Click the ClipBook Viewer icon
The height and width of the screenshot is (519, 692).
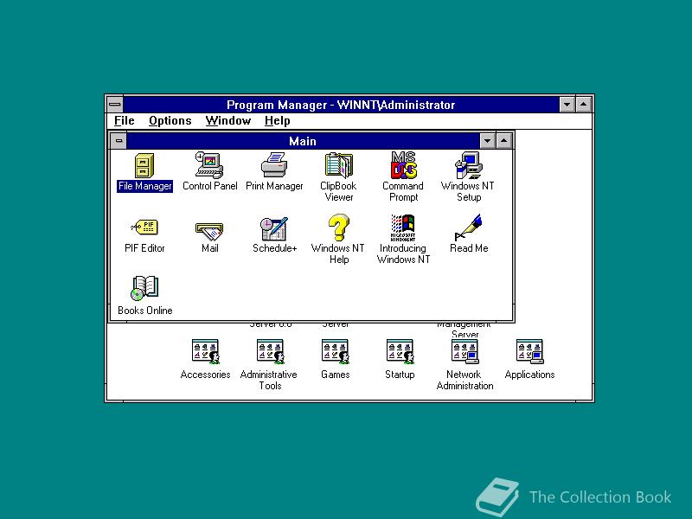(338, 165)
